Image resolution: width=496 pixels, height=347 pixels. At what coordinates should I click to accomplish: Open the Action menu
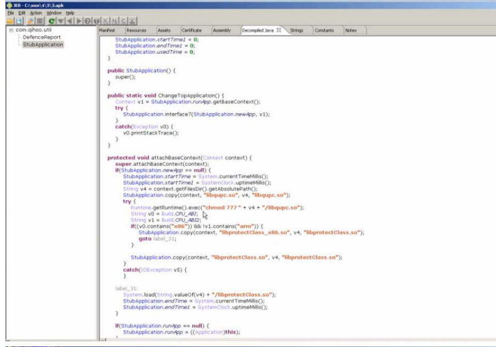tap(36, 13)
